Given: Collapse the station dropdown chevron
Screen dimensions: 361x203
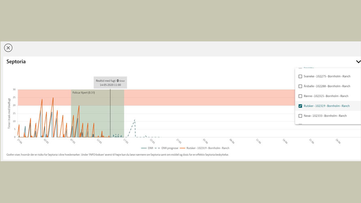Looking at the screenshot, I should tap(358, 62).
